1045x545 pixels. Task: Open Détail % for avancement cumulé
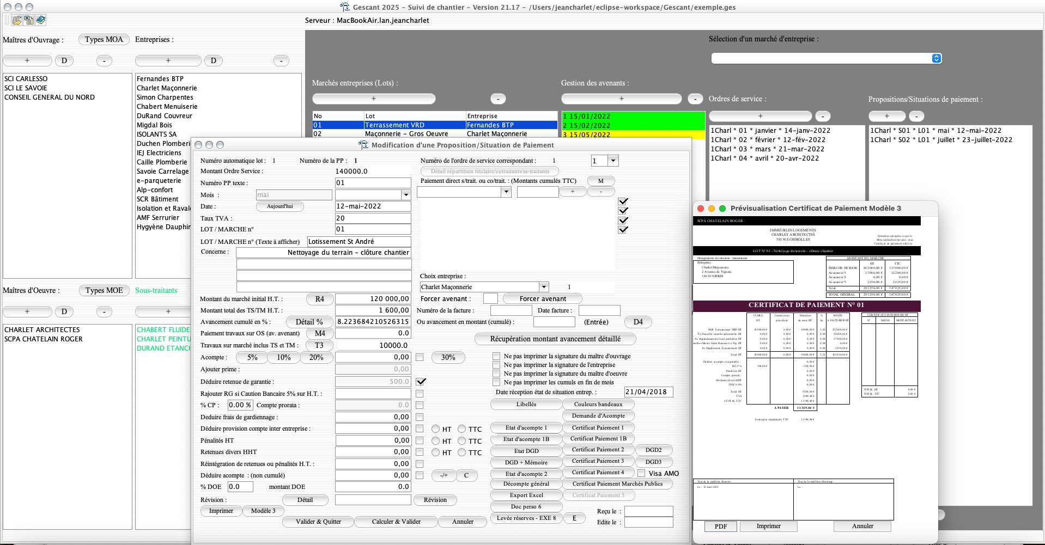coord(309,322)
